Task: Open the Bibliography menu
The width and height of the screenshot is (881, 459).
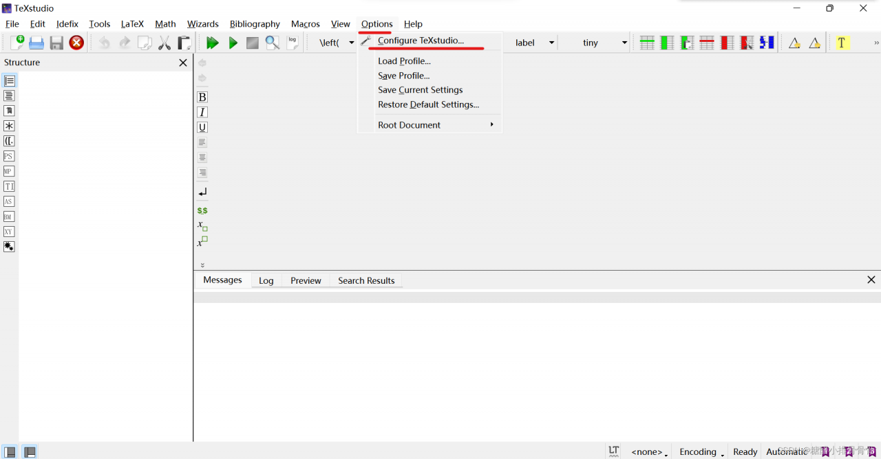Action: pos(255,24)
